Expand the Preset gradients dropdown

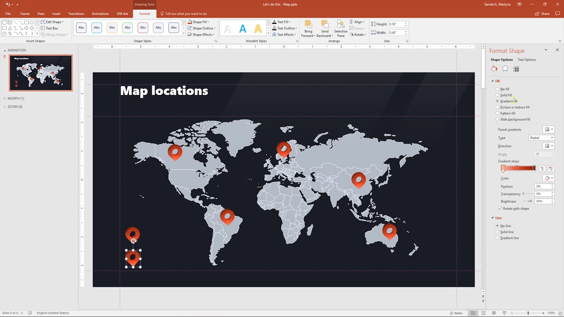pos(549,129)
